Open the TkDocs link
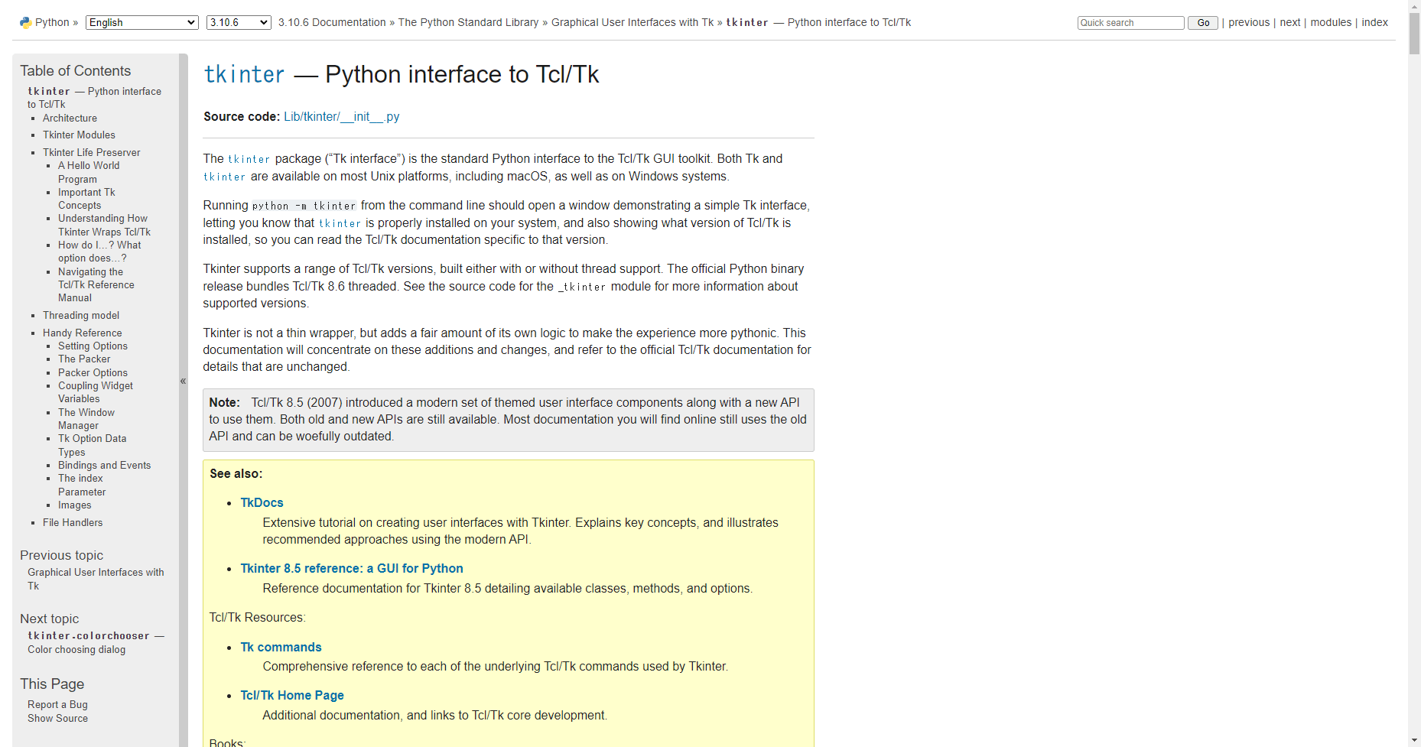1421x747 pixels. (x=262, y=502)
